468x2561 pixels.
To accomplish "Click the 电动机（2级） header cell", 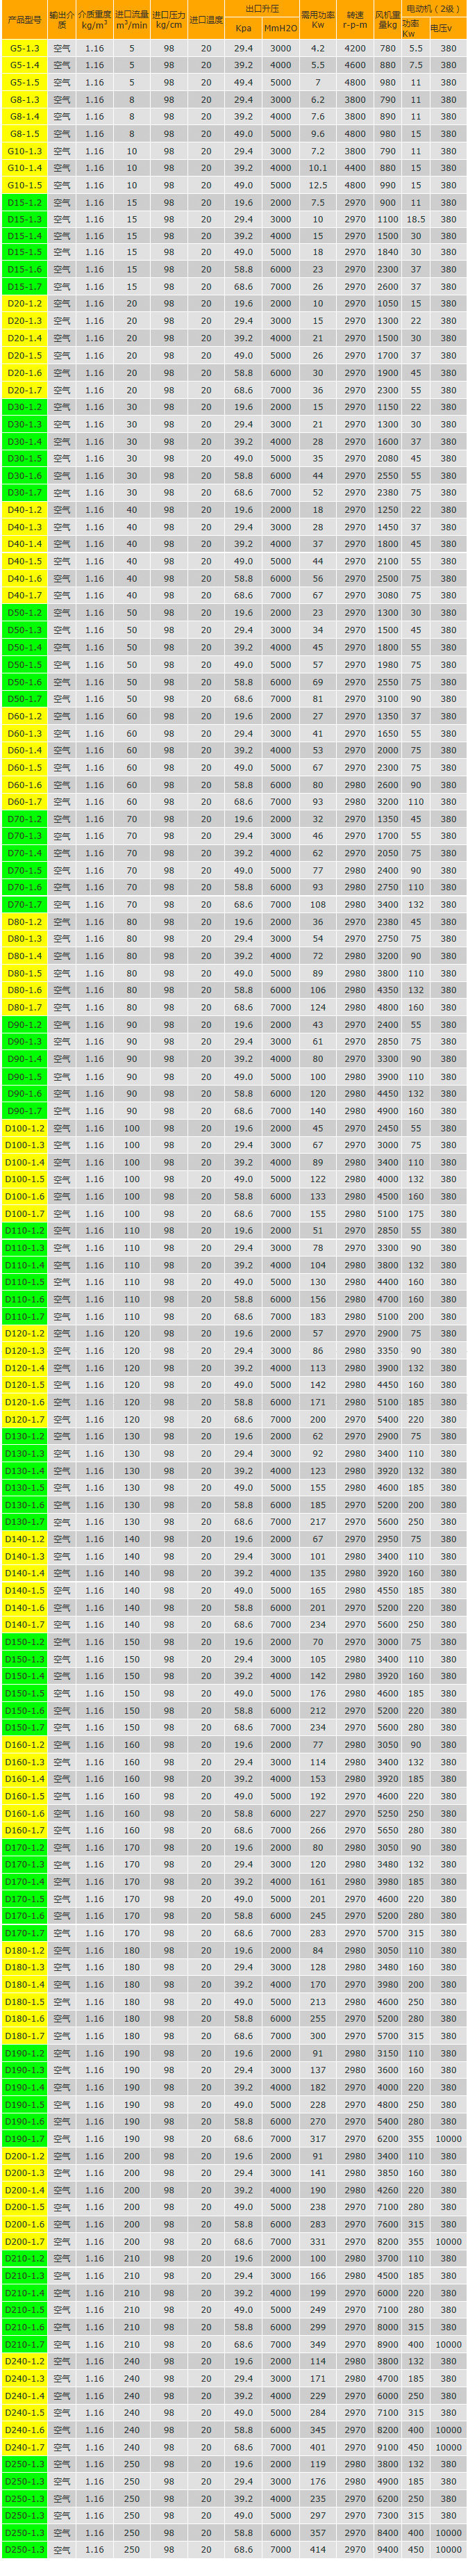I will click(x=433, y=9).
